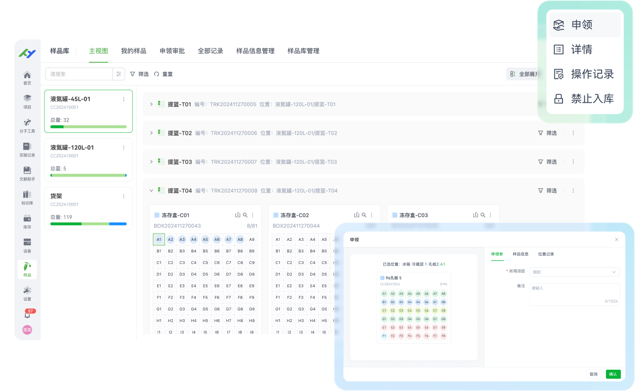Select 样品 samples in the sidebar

click(27, 269)
